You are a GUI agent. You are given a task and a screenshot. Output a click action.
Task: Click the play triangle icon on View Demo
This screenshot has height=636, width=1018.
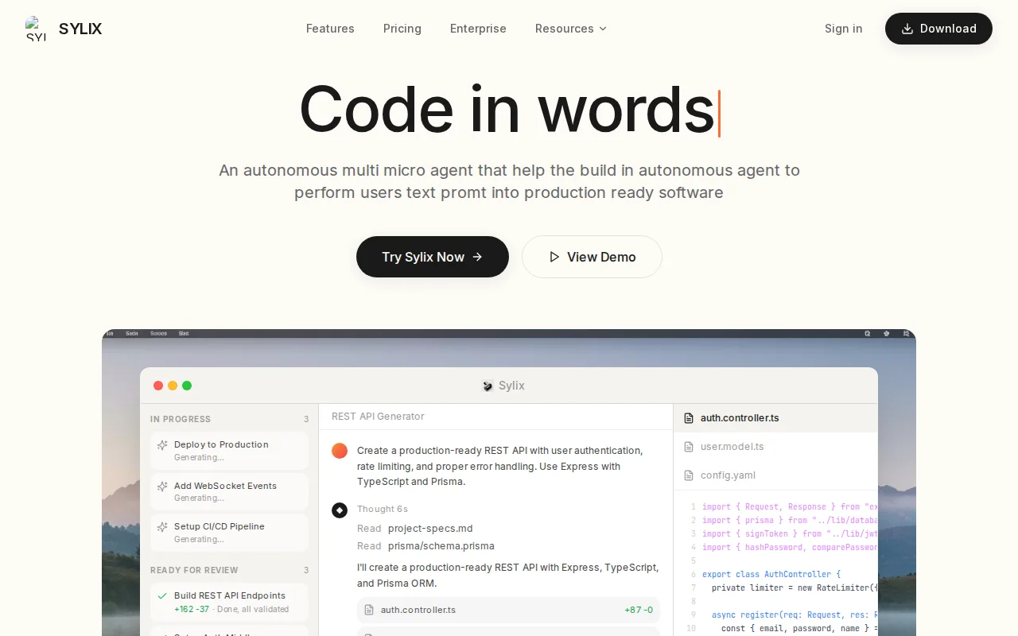tap(554, 257)
